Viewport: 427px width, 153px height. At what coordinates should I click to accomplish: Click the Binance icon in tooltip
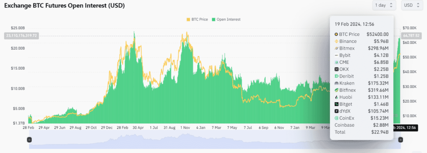[337, 41]
